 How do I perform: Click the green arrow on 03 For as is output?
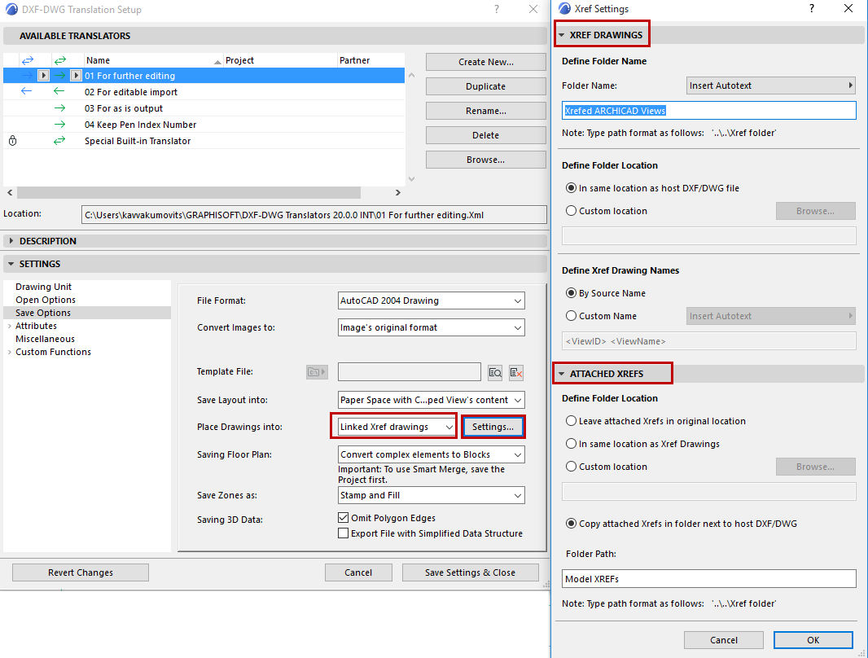point(59,108)
